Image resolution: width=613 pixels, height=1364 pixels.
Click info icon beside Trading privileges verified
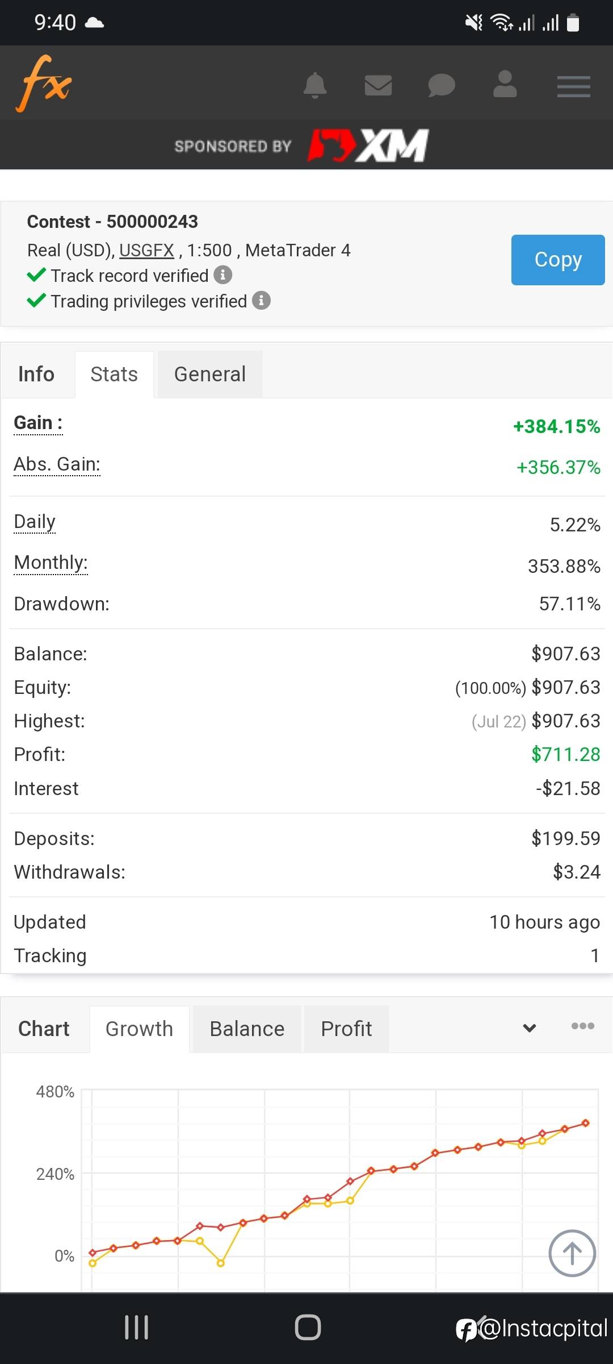coord(261,300)
